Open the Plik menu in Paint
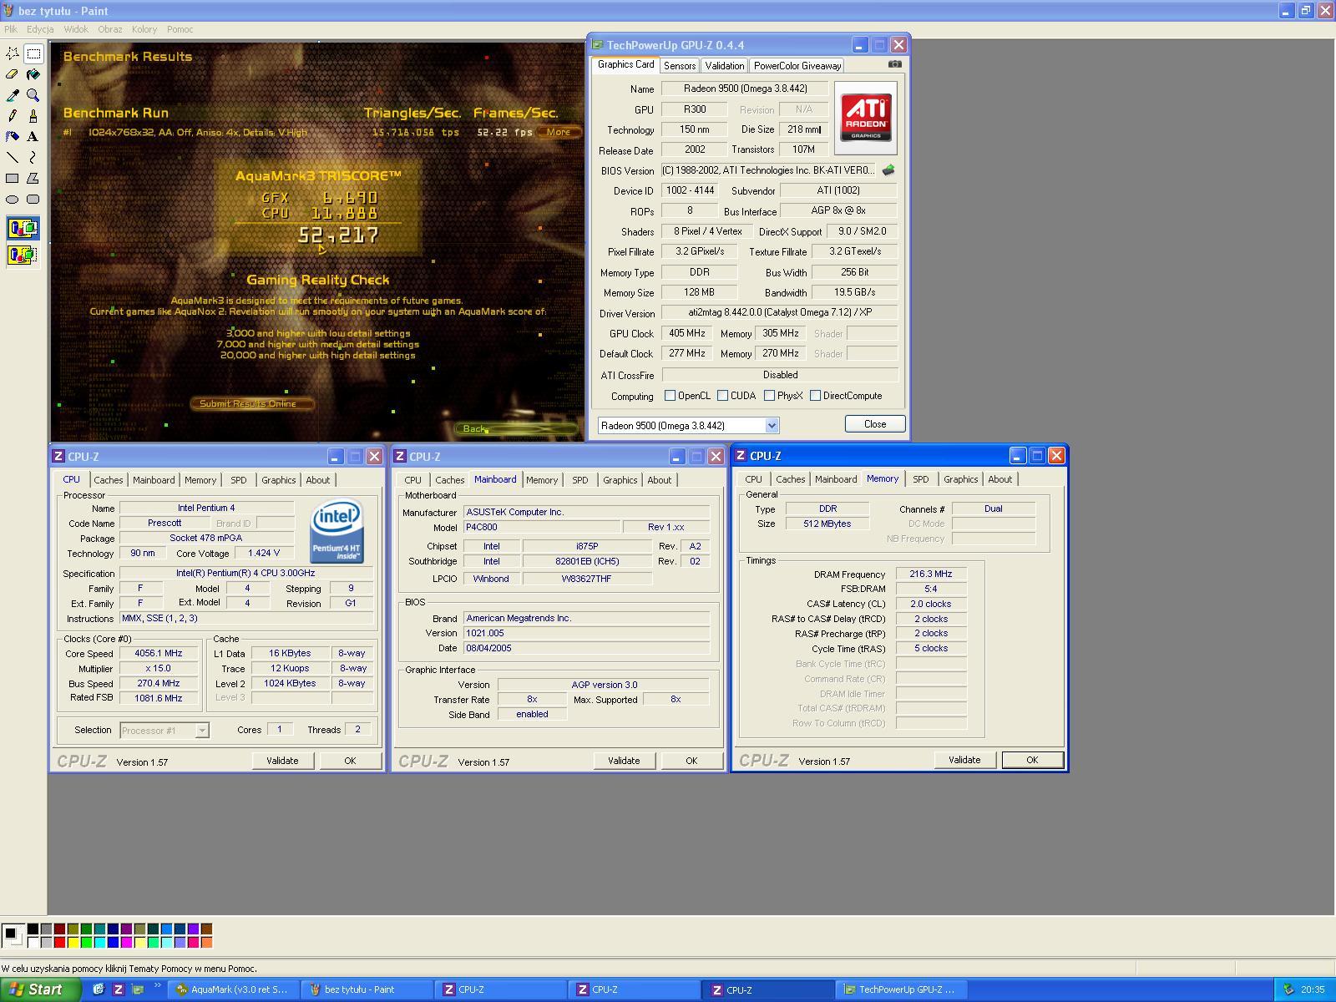Screen dimensions: 1336x1002 (x=11, y=29)
